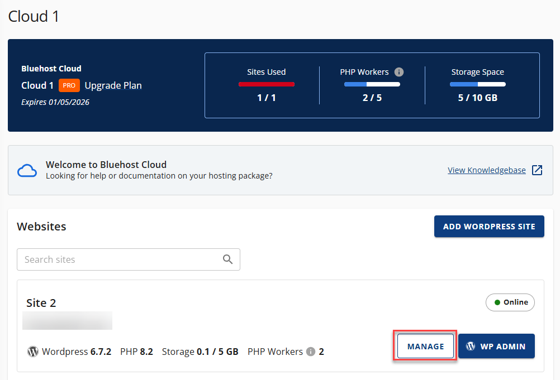Screen dimensions: 560x380
Task: Click the info icon beside PHP Workers 2 in Site 2
Action: pos(311,352)
